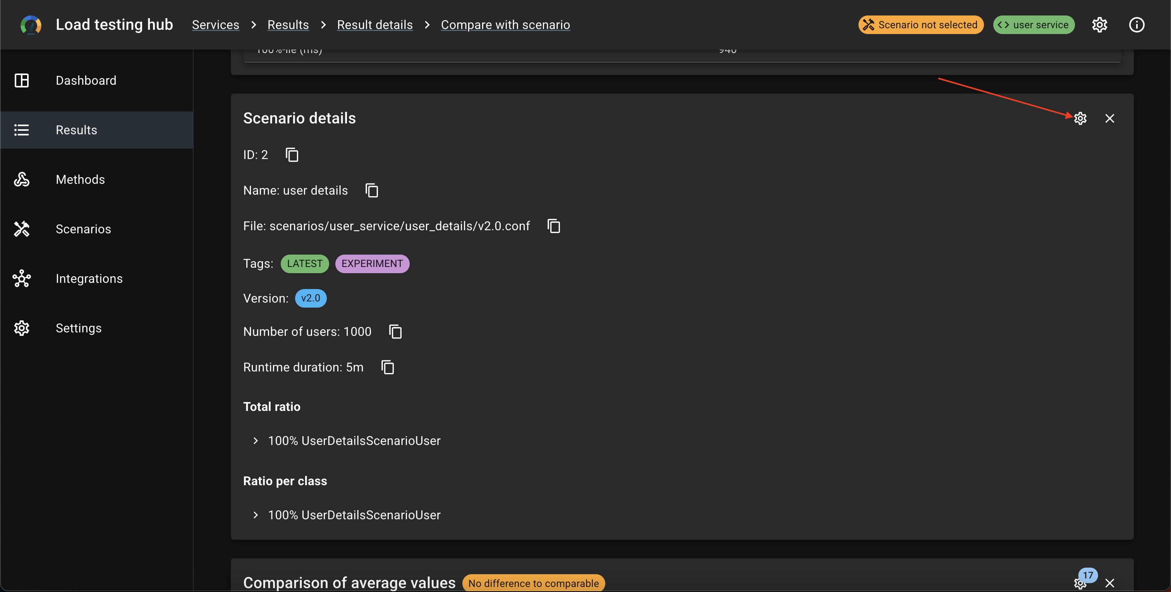Click the 'Runtime duration: 5m' text

[303, 367]
